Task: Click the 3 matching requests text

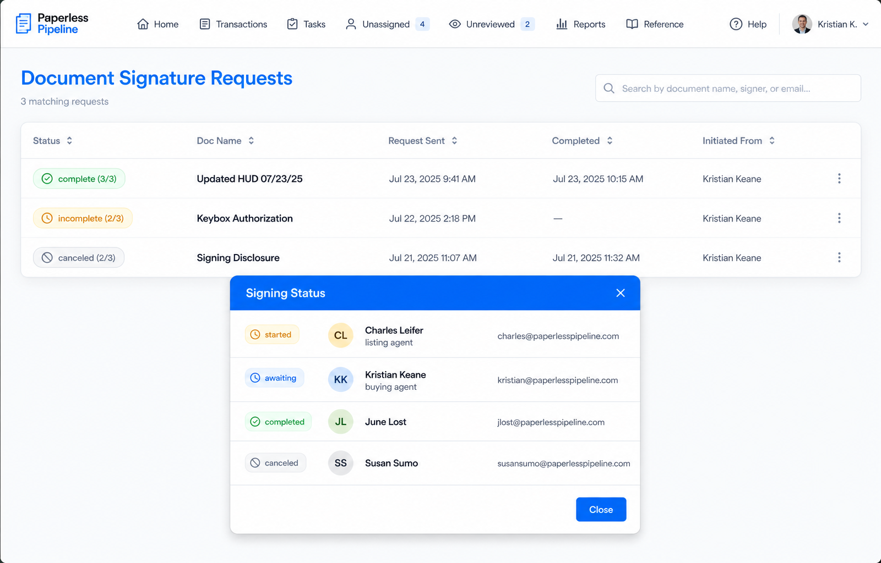Action: click(x=64, y=102)
